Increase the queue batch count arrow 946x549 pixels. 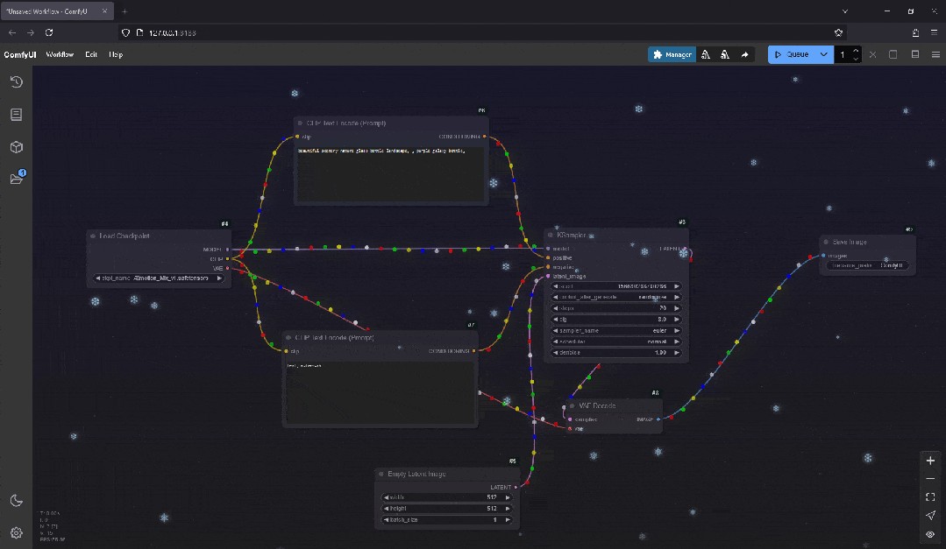[x=856, y=51]
